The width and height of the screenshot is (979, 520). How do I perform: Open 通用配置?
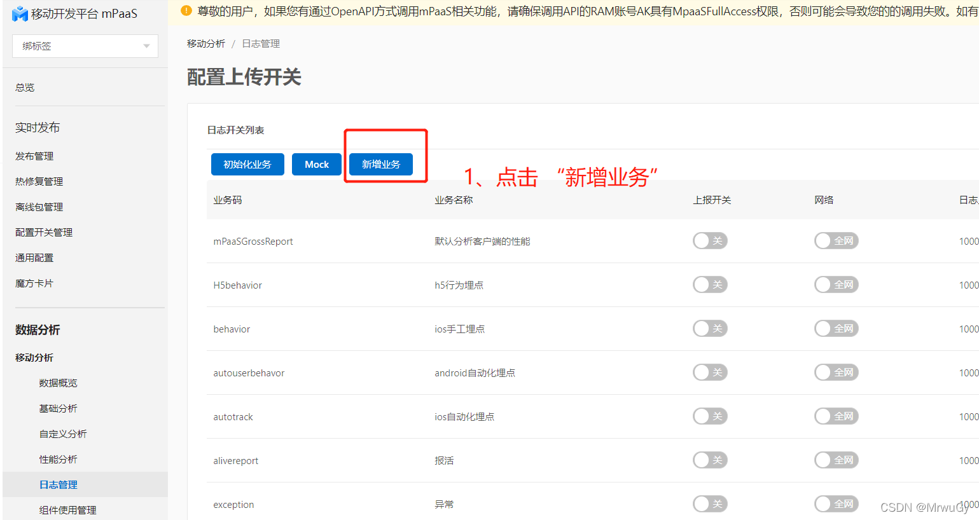34,258
